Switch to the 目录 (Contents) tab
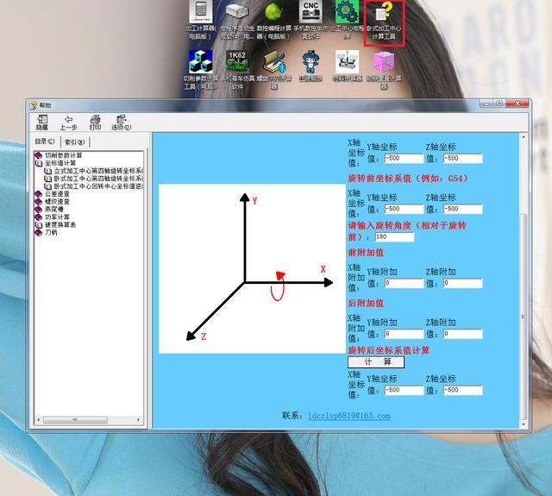Viewport: 552px width, 496px height. click(46, 141)
